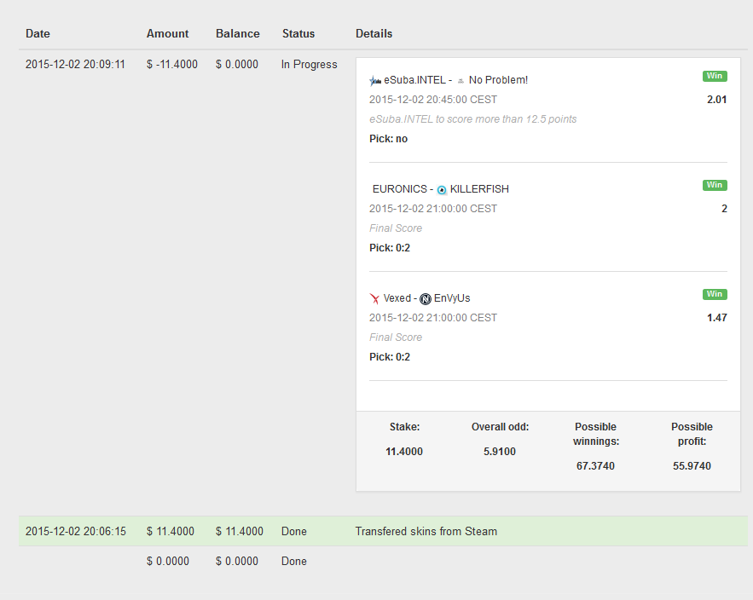Click the Vexed team logo icon

[374, 298]
